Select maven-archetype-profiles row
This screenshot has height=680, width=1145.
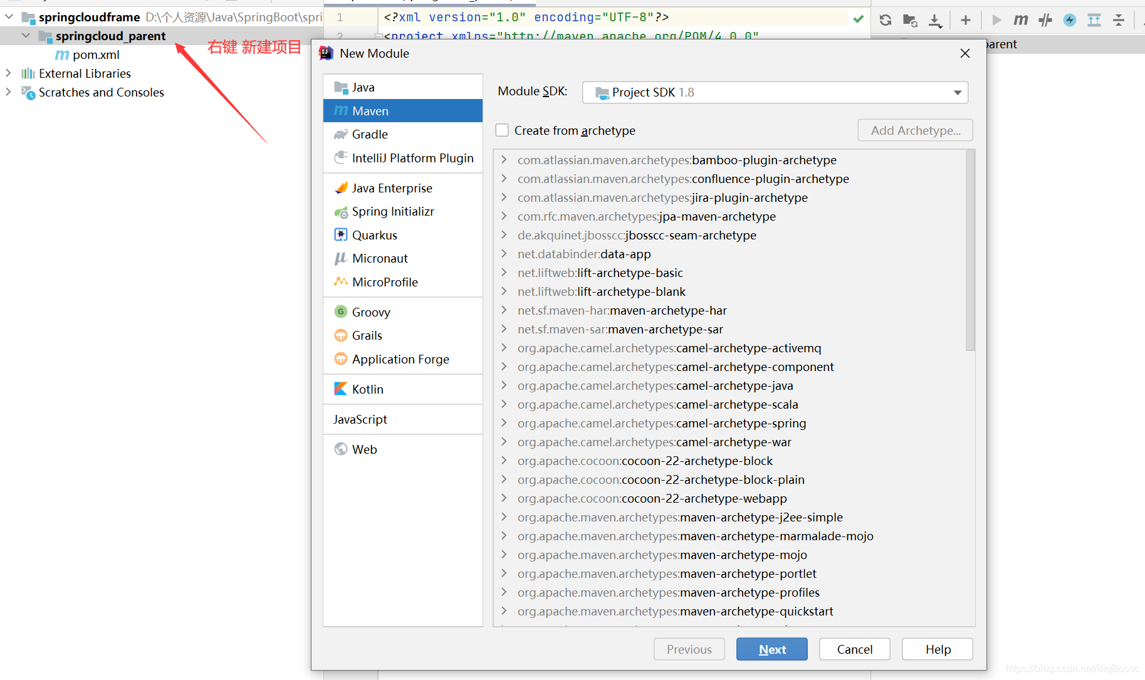(x=730, y=592)
